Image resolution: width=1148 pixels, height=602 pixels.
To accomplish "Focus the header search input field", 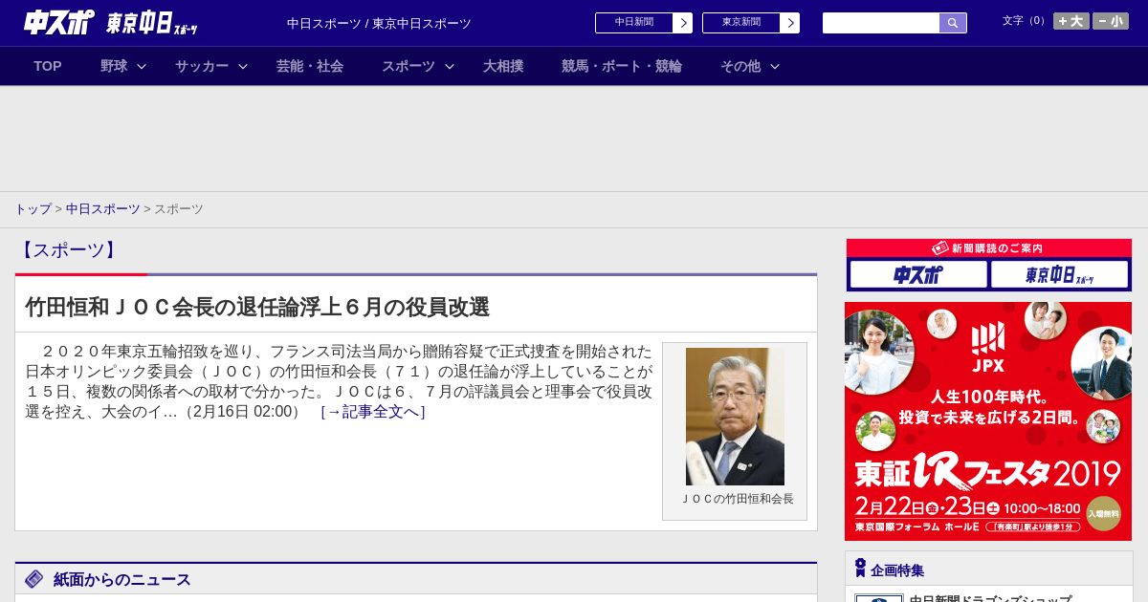I will (x=881, y=23).
